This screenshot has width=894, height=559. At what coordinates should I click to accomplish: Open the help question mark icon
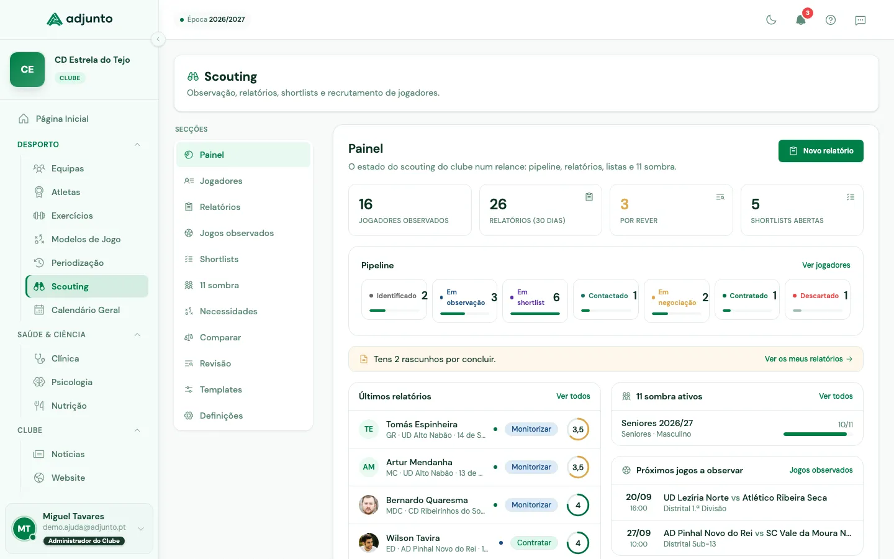point(831,20)
